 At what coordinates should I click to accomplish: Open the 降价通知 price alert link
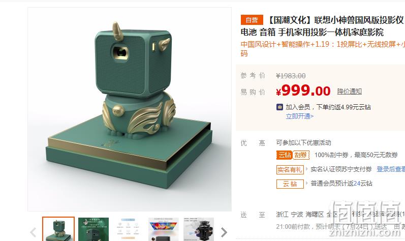pos(349,92)
